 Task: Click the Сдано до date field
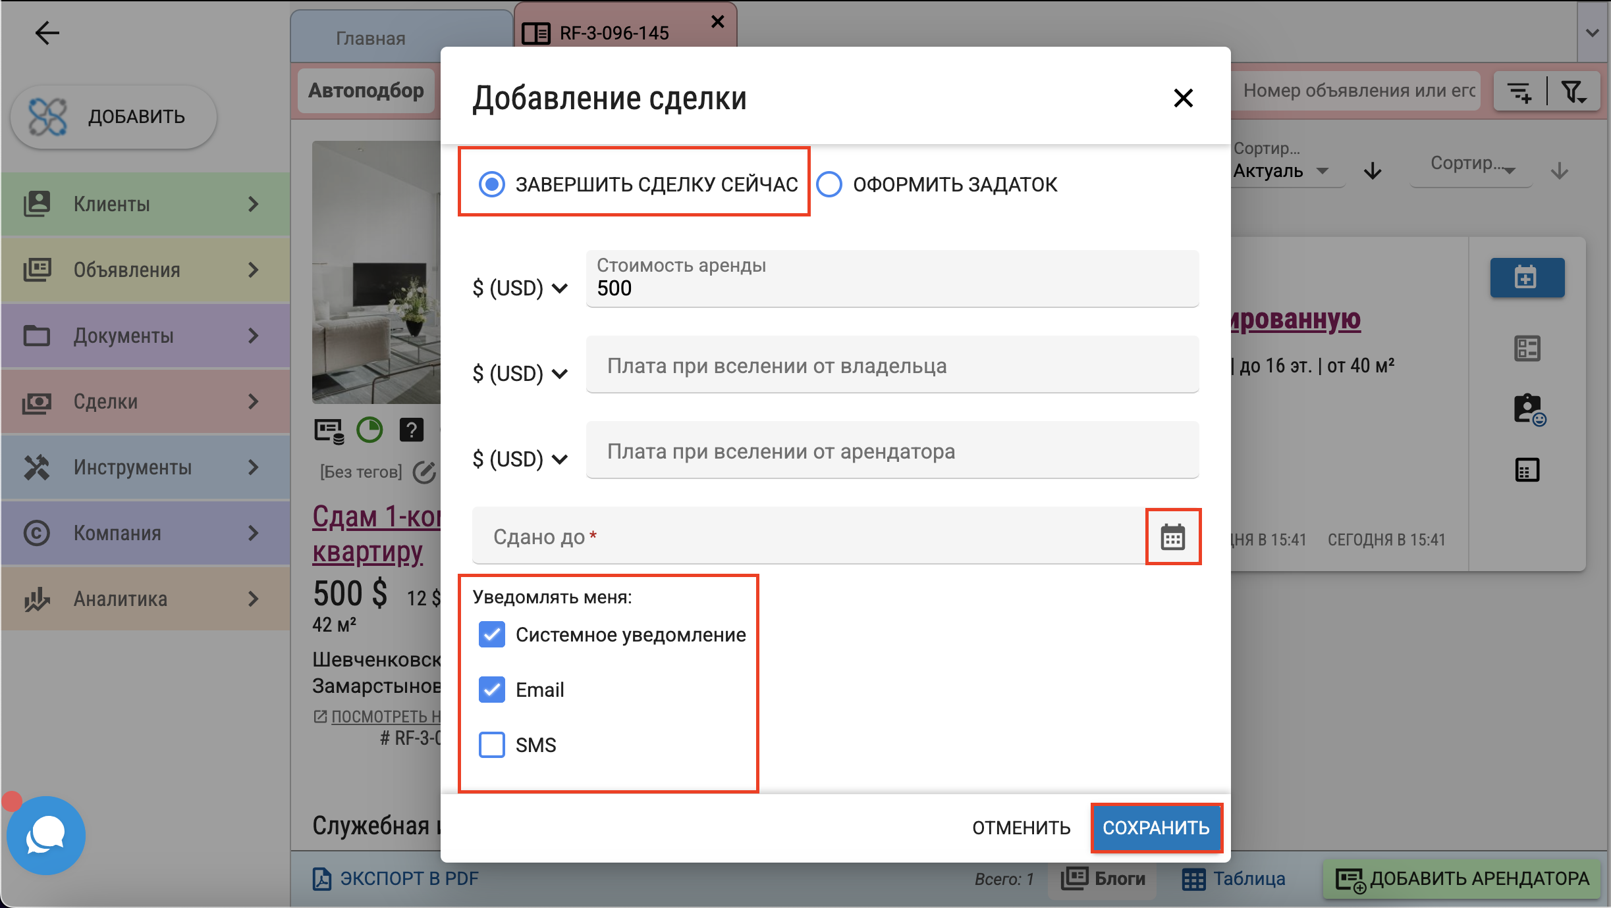[809, 536]
